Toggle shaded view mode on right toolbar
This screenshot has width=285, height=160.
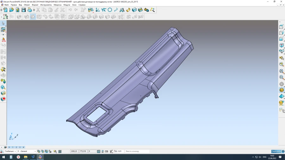(282, 90)
